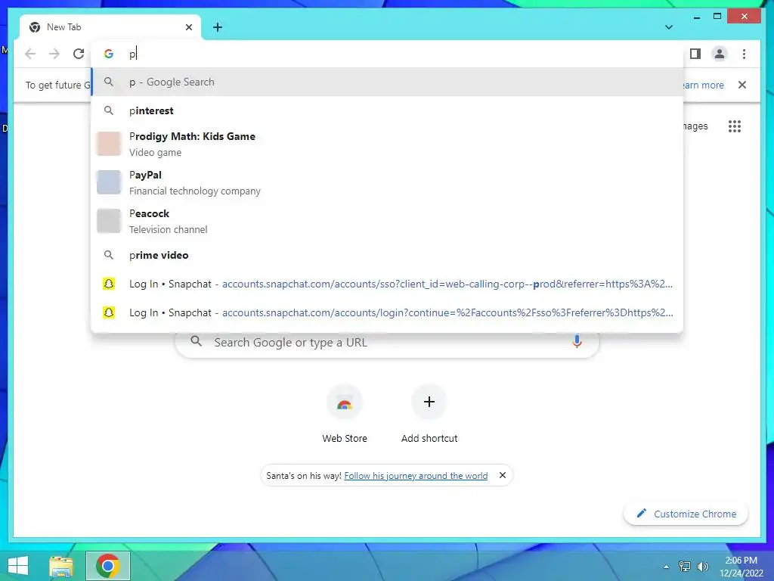774x581 pixels.
Task: Follow his journey around the world link
Action: pyautogui.click(x=416, y=475)
